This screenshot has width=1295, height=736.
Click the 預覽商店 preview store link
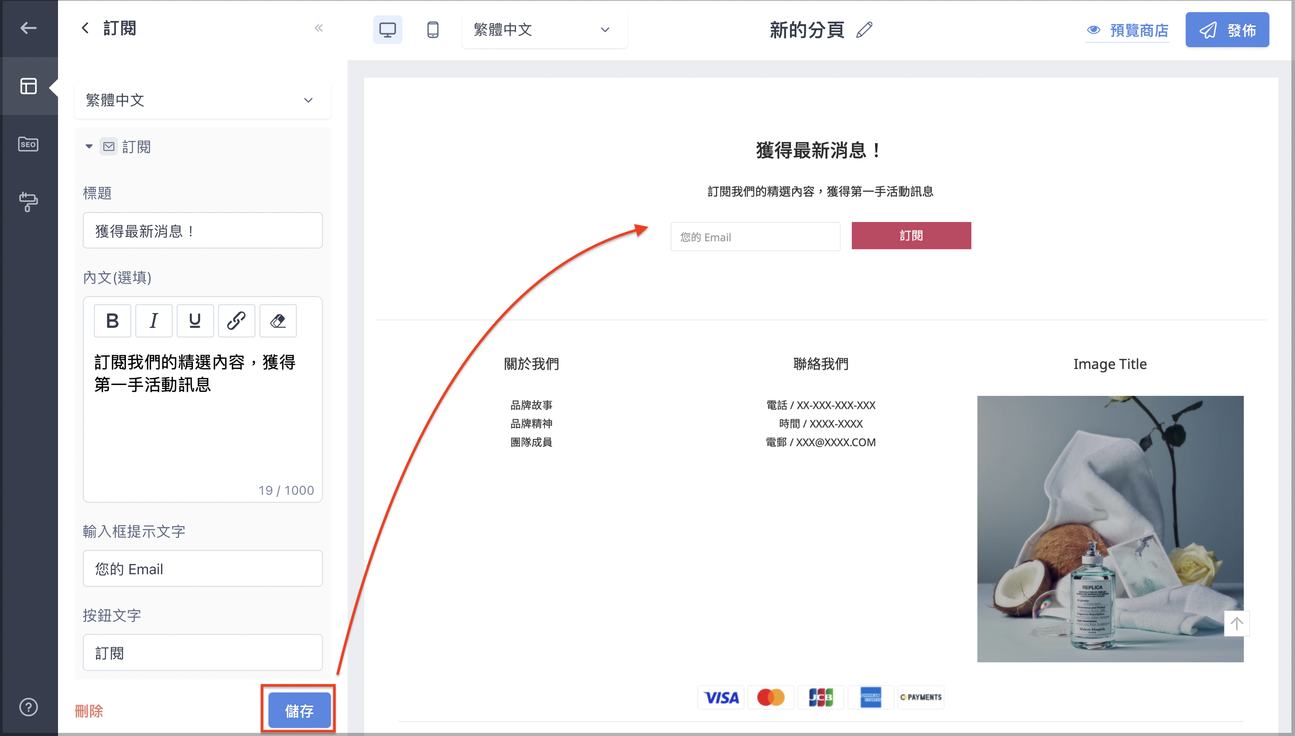1128,30
